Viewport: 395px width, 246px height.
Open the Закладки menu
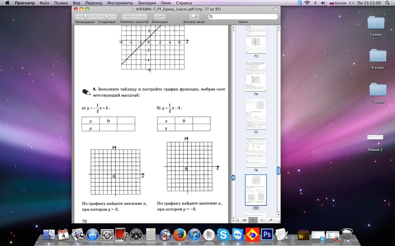point(147,3)
